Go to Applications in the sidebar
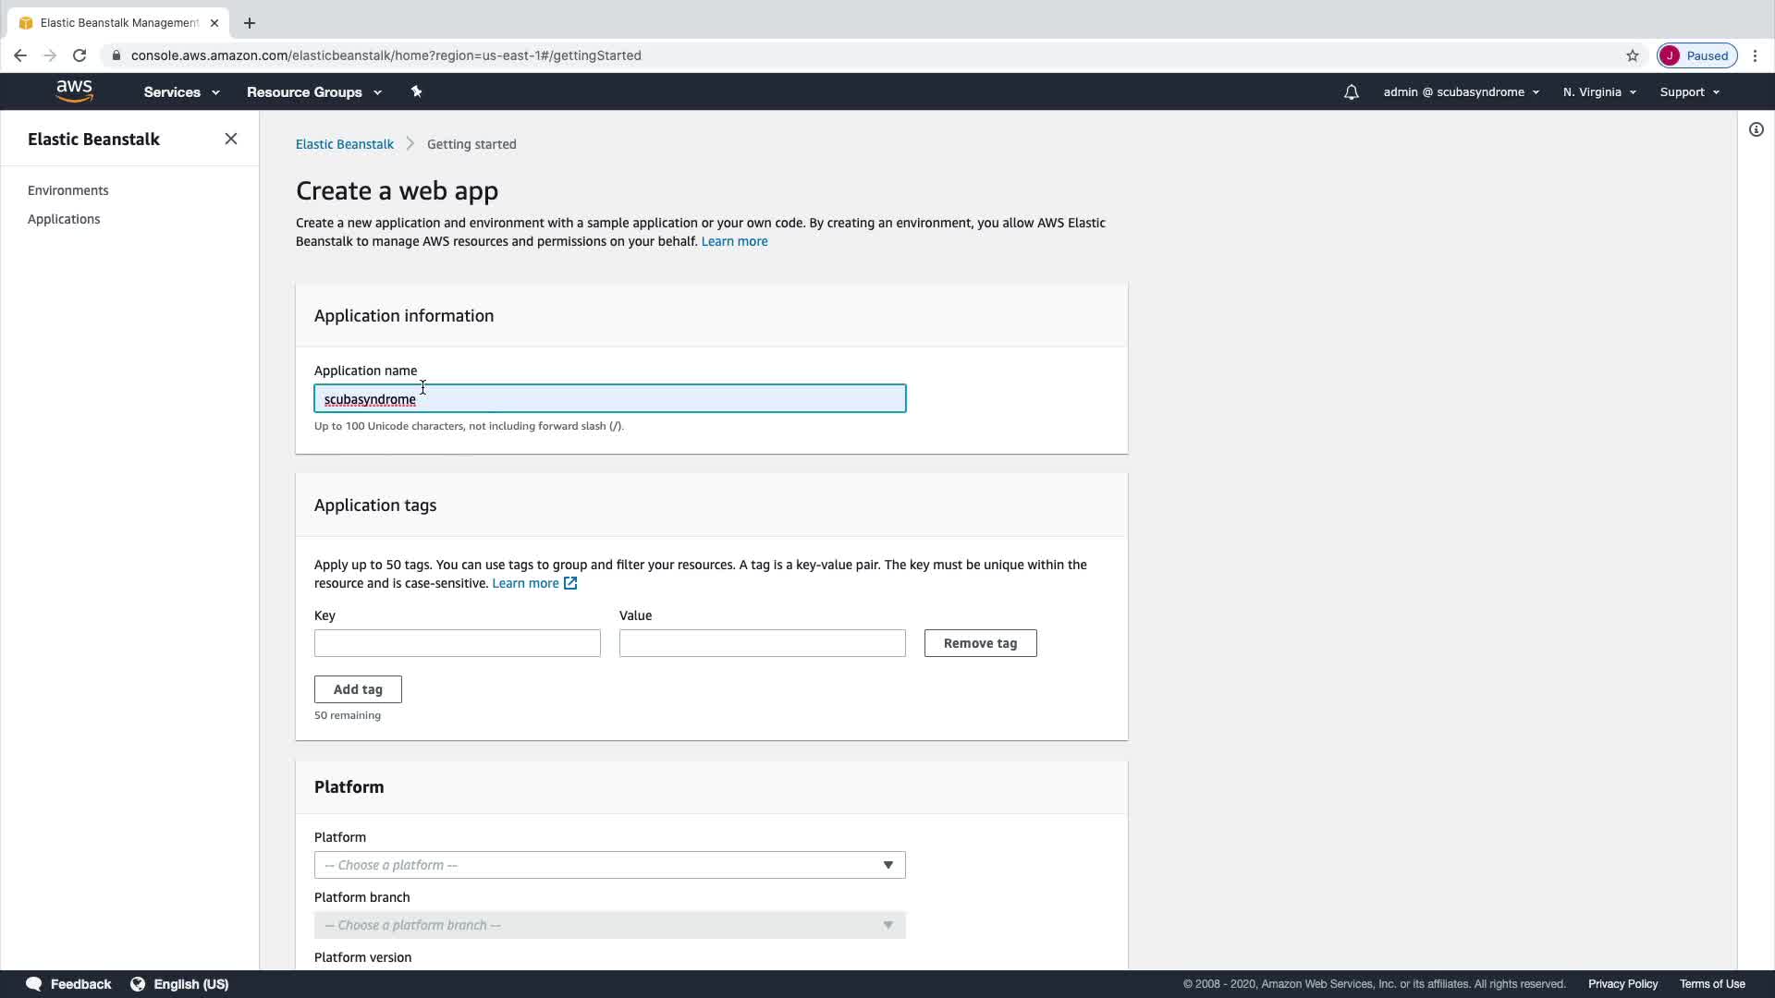The image size is (1775, 998). point(64,219)
